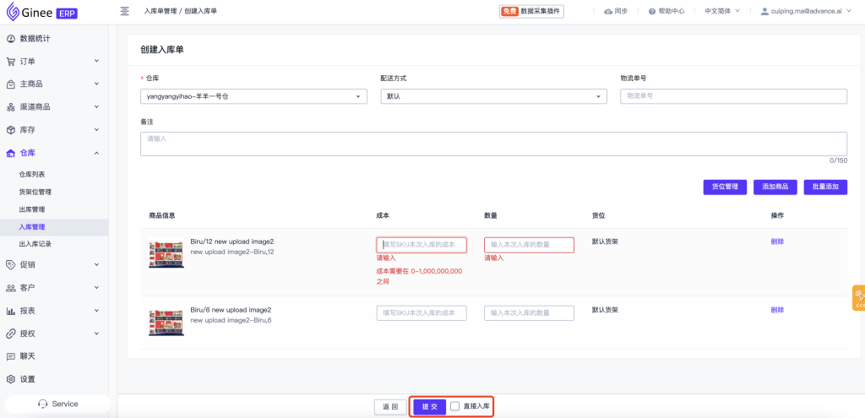Open 设置 settings in sidebar
The image size is (865, 418).
(27, 379)
